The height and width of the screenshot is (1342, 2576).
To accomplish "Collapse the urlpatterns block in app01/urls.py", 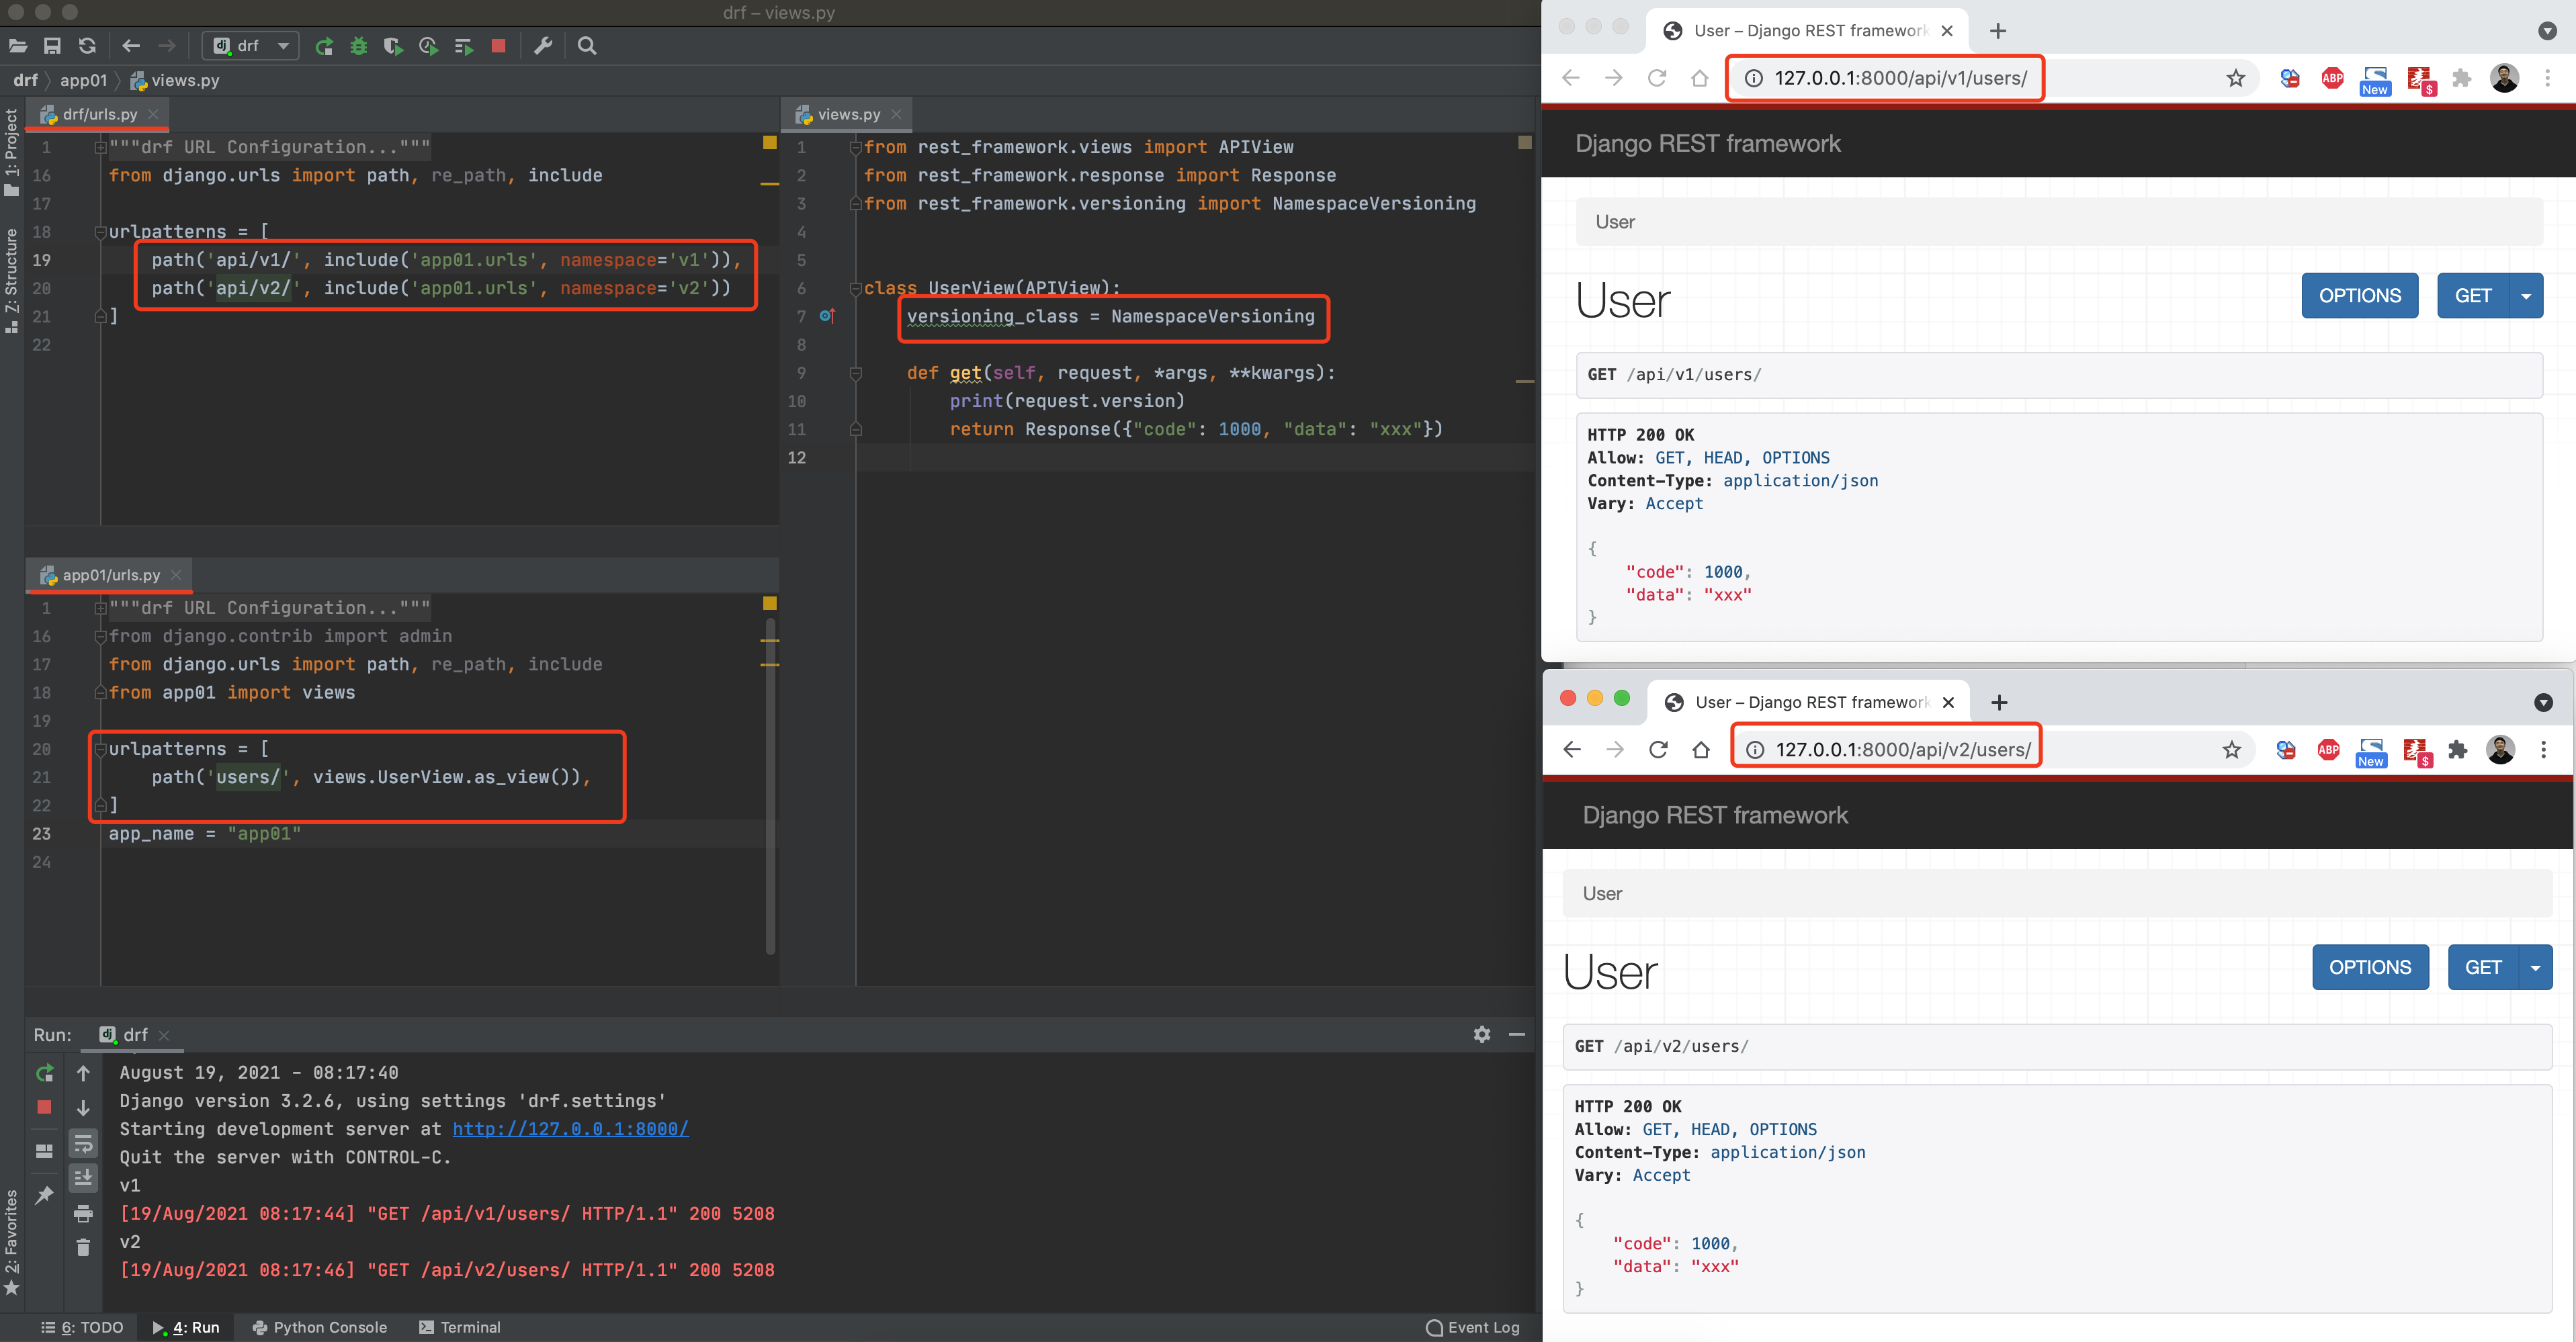I will click(100, 749).
